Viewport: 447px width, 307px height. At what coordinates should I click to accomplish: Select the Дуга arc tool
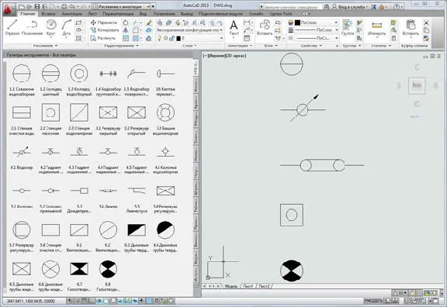tap(67, 28)
